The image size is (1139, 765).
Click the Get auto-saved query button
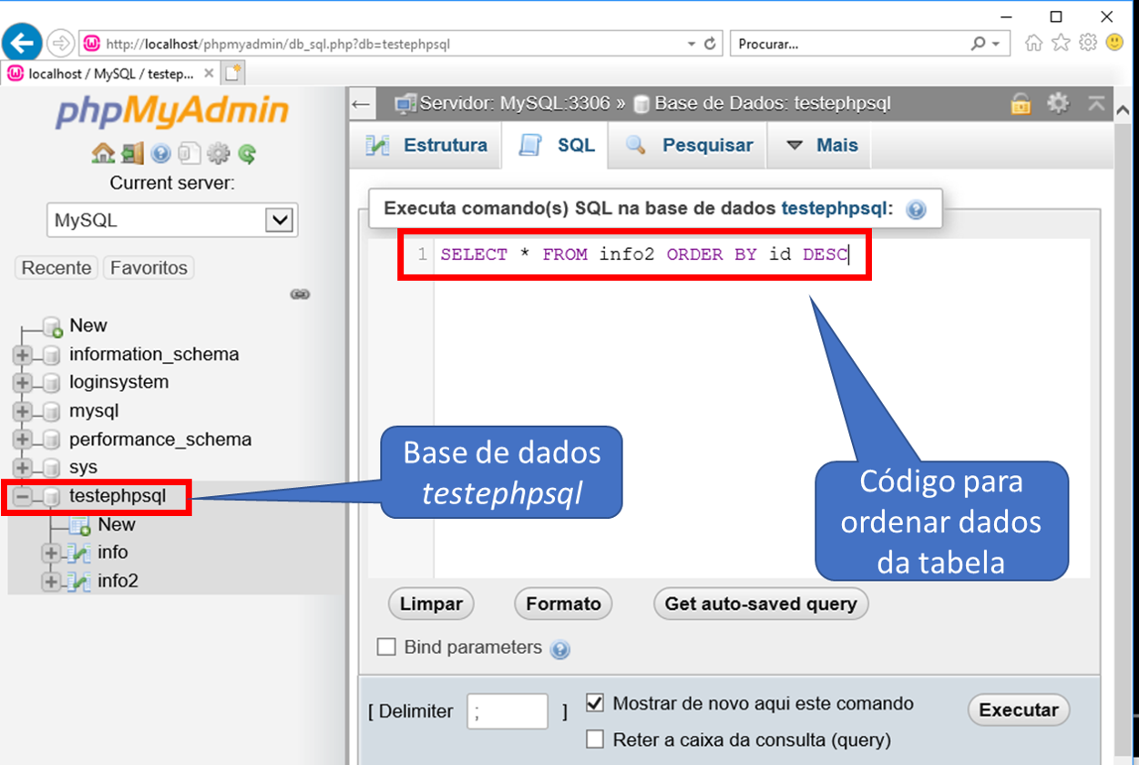click(761, 604)
